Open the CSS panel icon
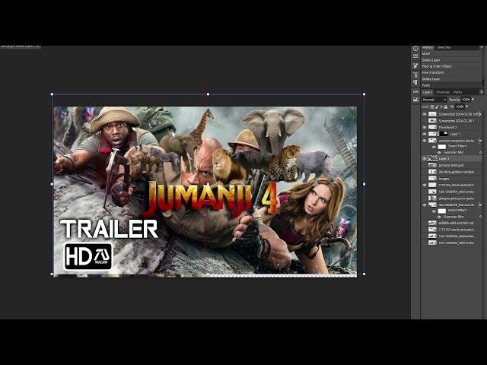This screenshot has width=487, height=365. coord(415,92)
